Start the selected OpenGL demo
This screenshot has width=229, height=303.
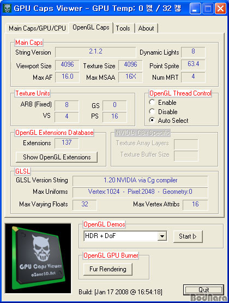tap(188, 236)
